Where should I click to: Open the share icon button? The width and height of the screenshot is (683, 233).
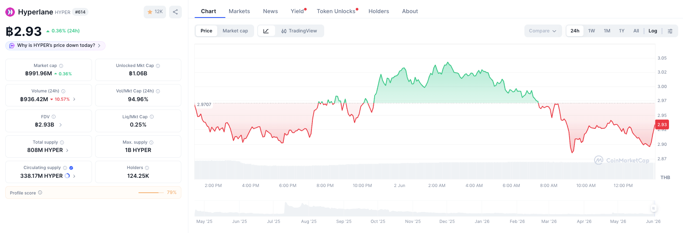175,12
